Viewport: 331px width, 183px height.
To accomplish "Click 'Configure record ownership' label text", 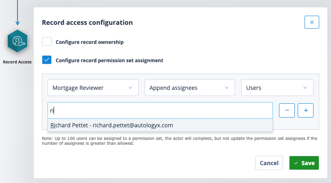I will click(x=89, y=42).
